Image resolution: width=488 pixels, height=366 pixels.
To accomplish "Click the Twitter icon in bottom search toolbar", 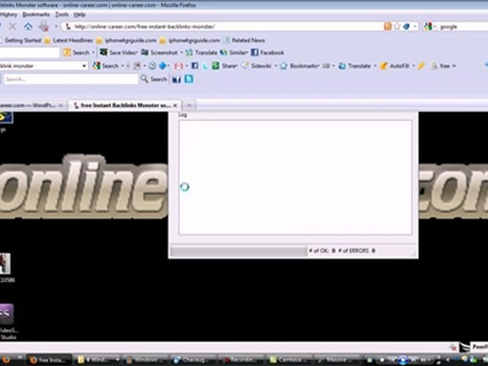I will [x=189, y=79].
